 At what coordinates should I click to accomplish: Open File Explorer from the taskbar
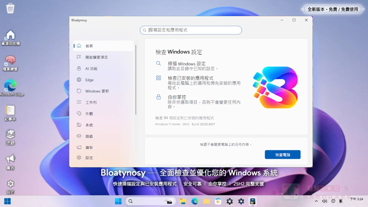[x=183, y=201]
